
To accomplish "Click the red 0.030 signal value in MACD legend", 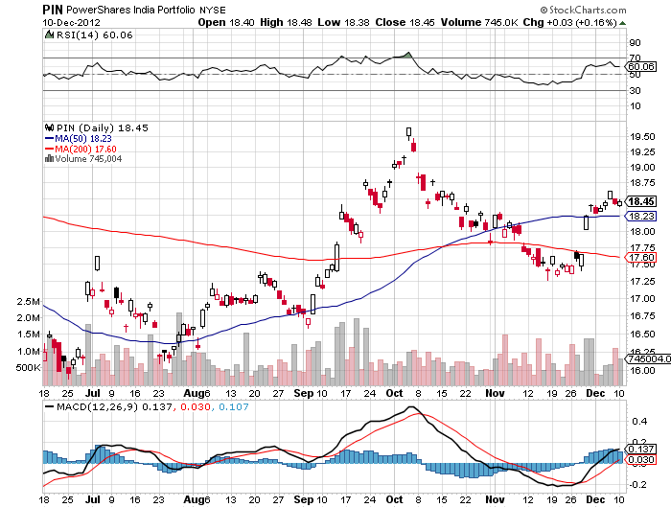I will pyautogui.click(x=196, y=406).
